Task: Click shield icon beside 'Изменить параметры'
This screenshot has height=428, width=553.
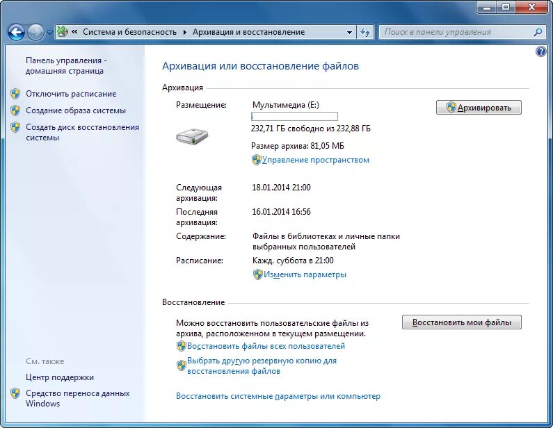Action: pyautogui.click(x=258, y=274)
